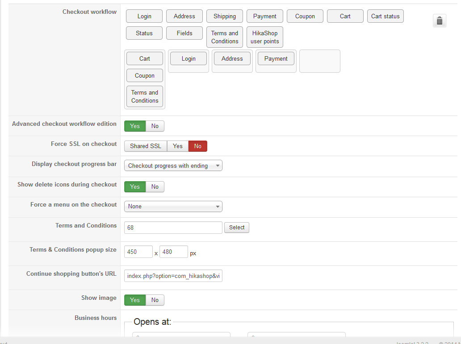The height and width of the screenshot is (344, 461).
Task: Click the Select button for Terms and Conditions
Action: [x=237, y=228]
